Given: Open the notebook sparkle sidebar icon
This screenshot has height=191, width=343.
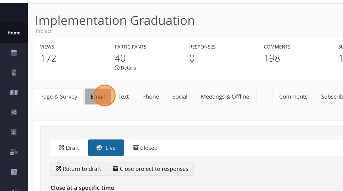Looking at the screenshot, I should tap(14, 172).
